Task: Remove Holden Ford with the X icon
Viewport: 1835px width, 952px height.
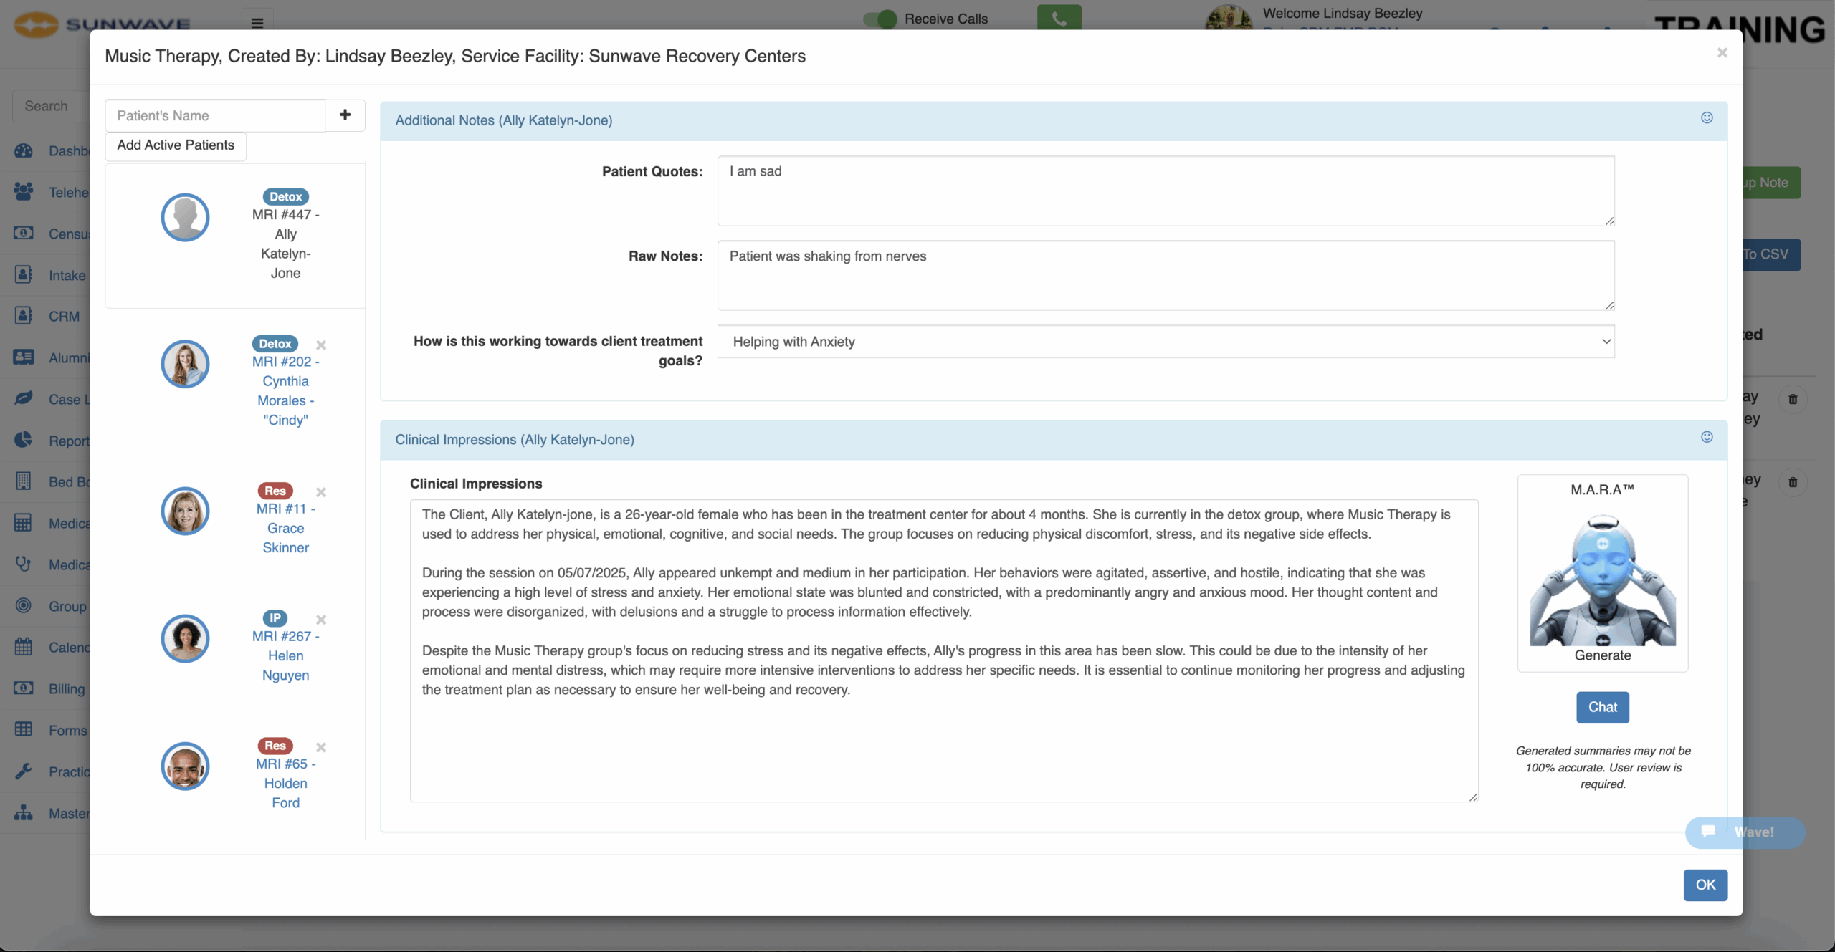Action: (x=321, y=747)
